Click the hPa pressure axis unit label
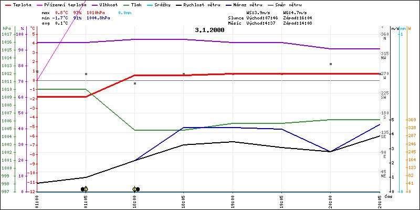The width and height of the screenshot is (420, 210). (x=6, y=28)
